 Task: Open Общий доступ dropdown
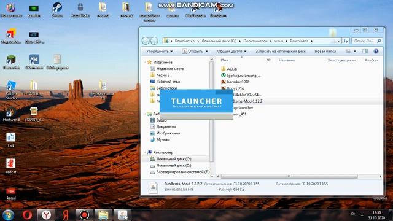232,51
